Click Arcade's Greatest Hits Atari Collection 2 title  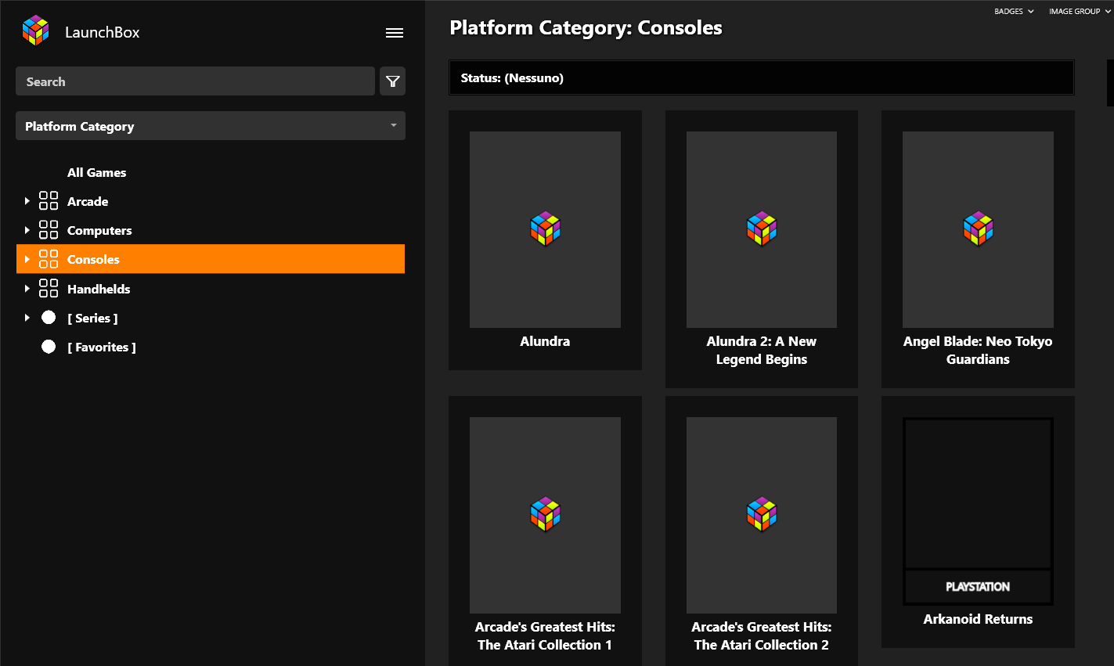762,636
